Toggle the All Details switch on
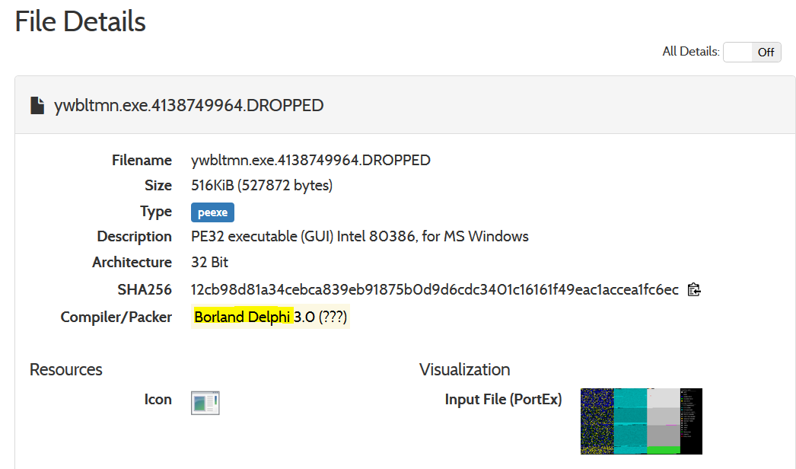The height and width of the screenshot is (469, 796). point(752,52)
